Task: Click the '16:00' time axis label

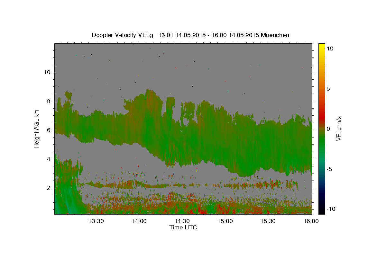Action: click(x=311, y=221)
